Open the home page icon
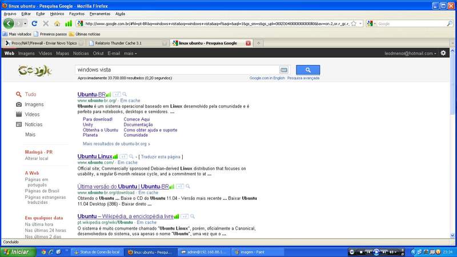The width and height of the screenshot is (457, 257). tap(57, 23)
